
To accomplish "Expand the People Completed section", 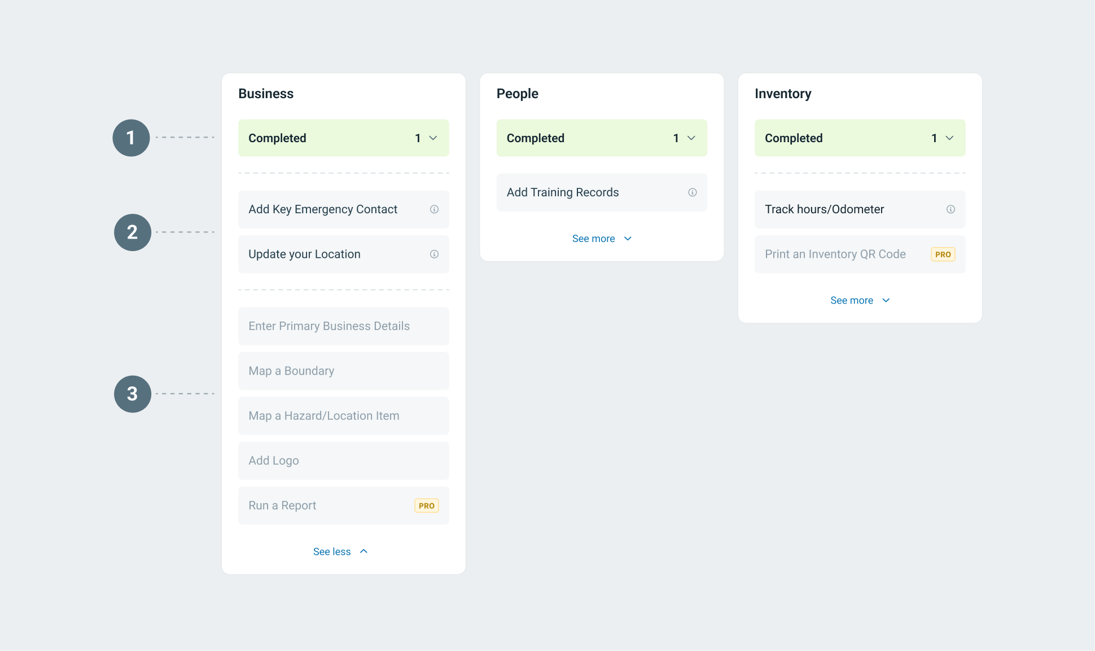I will point(691,138).
